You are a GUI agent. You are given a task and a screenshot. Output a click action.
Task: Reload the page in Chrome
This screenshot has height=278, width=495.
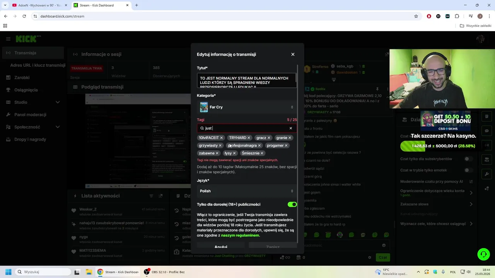pyautogui.click(x=24, y=16)
